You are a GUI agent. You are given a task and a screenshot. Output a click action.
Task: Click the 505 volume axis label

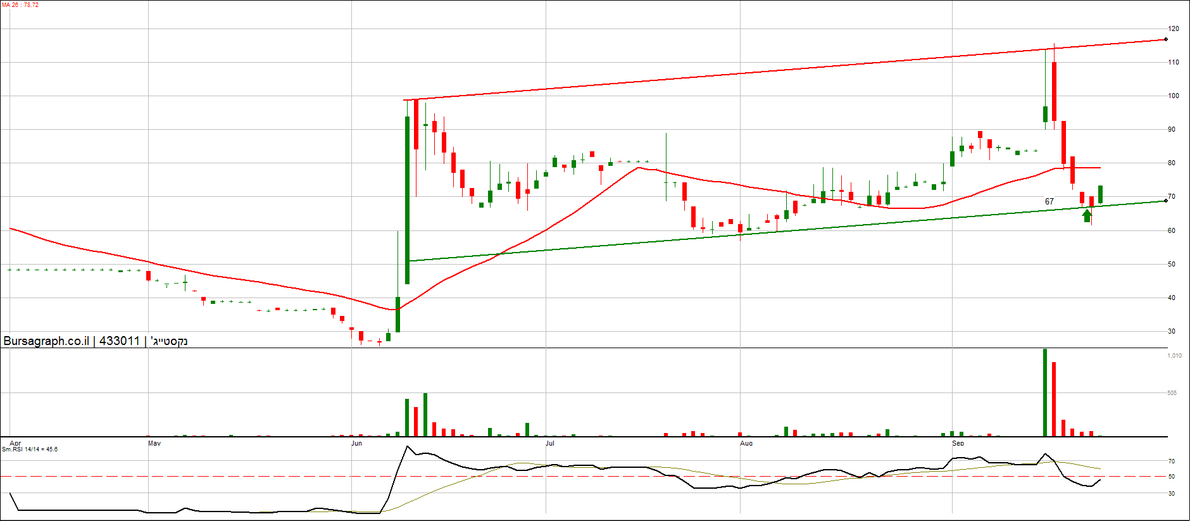coord(1172,392)
